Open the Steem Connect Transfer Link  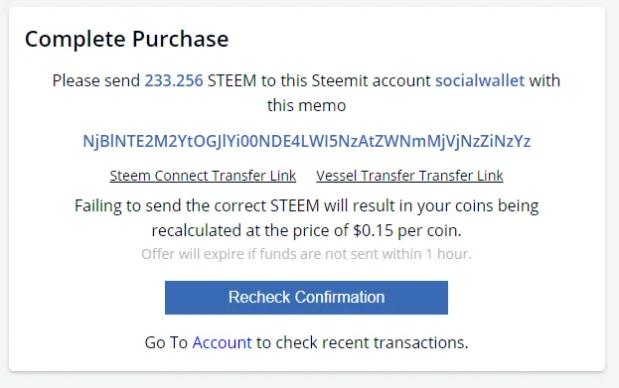pos(203,176)
